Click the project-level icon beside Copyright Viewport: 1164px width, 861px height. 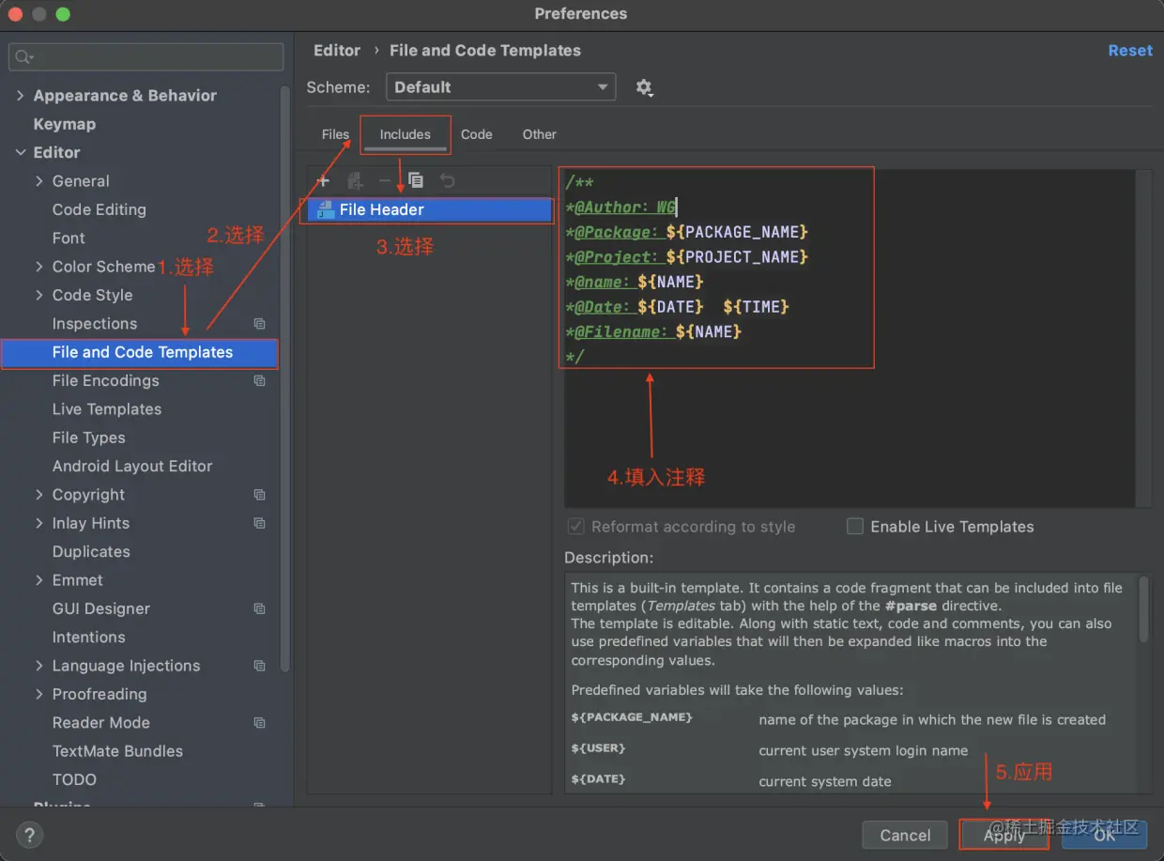pos(260,495)
